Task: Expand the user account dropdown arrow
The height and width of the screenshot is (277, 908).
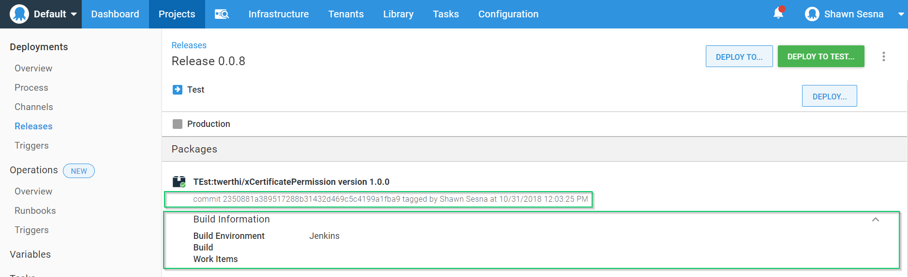Action: (x=901, y=14)
